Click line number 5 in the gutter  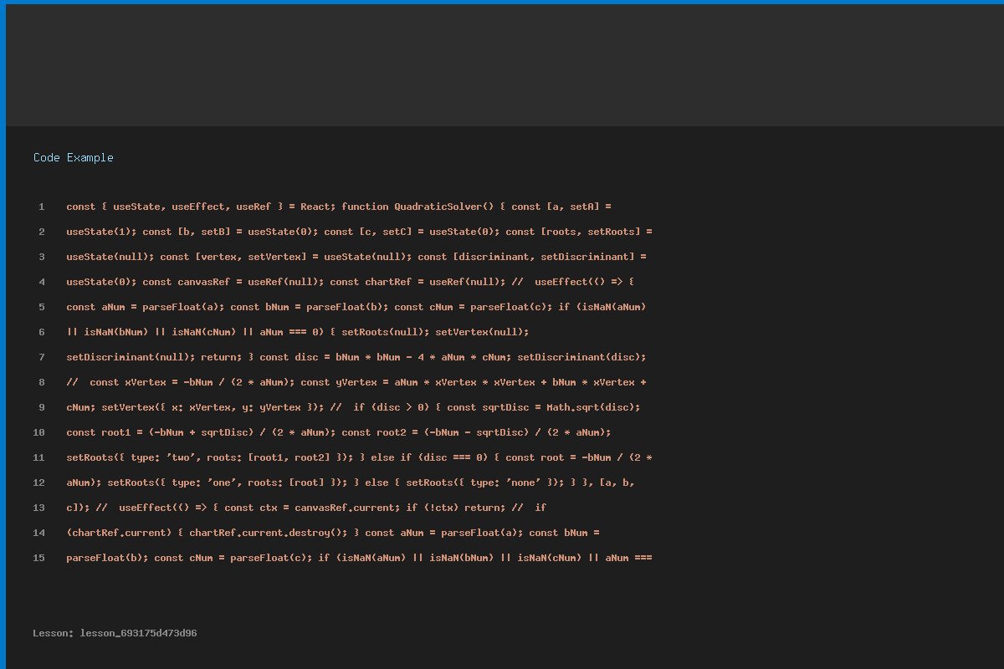point(41,307)
